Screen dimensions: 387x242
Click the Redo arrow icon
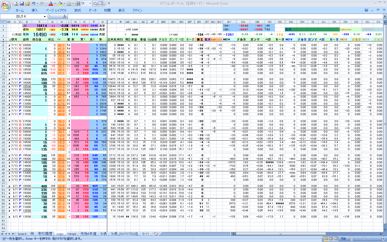coord(42,3)
